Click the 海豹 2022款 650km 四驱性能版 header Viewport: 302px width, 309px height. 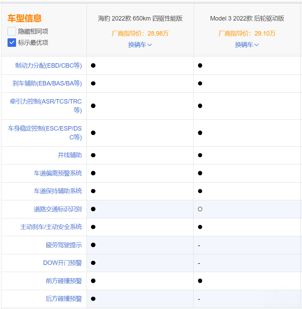tap(140, 18)
